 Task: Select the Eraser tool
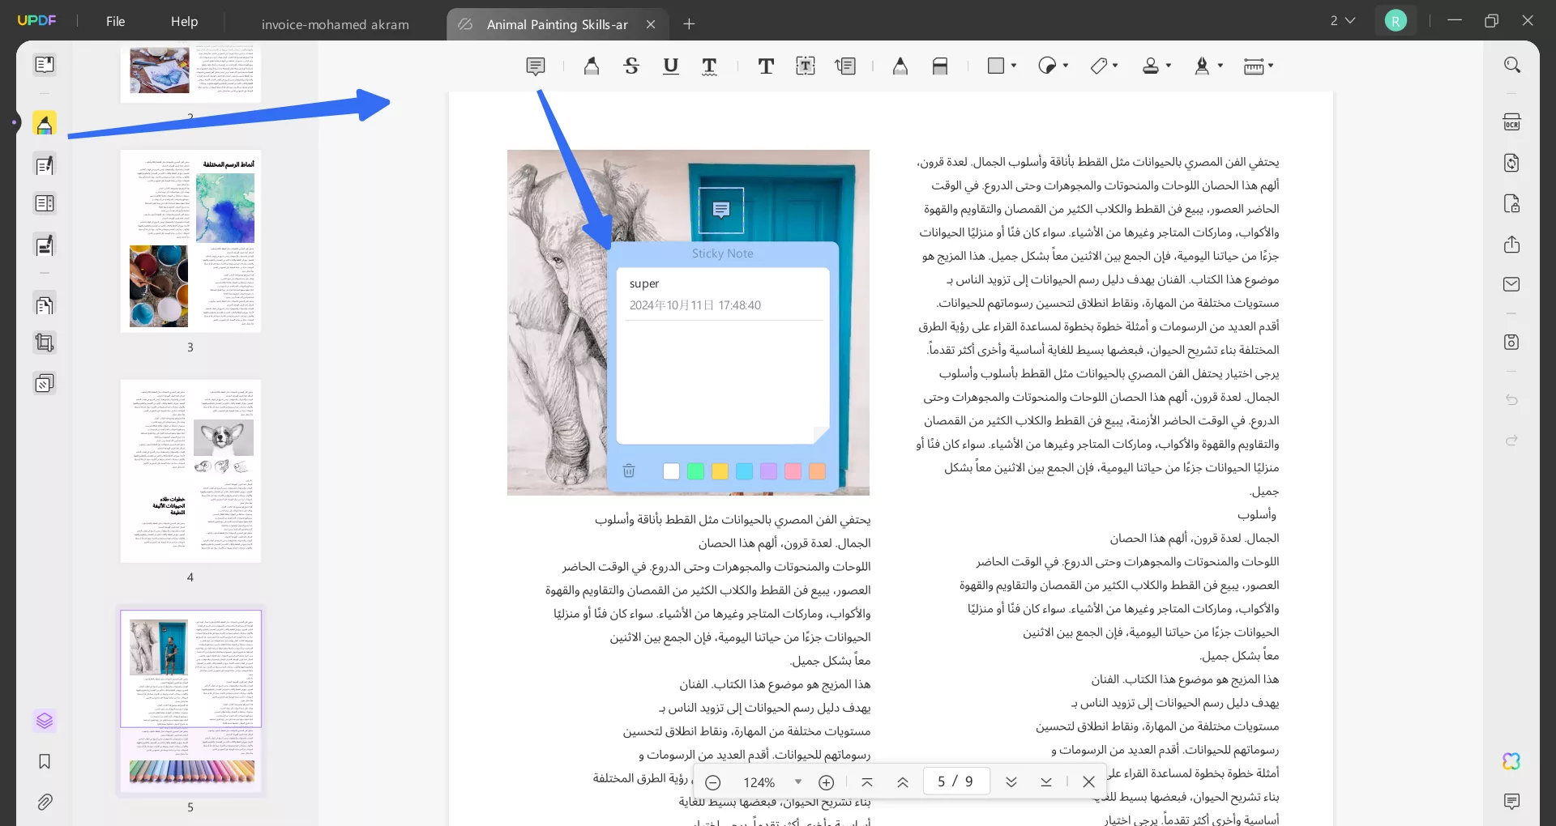[940, 66]
